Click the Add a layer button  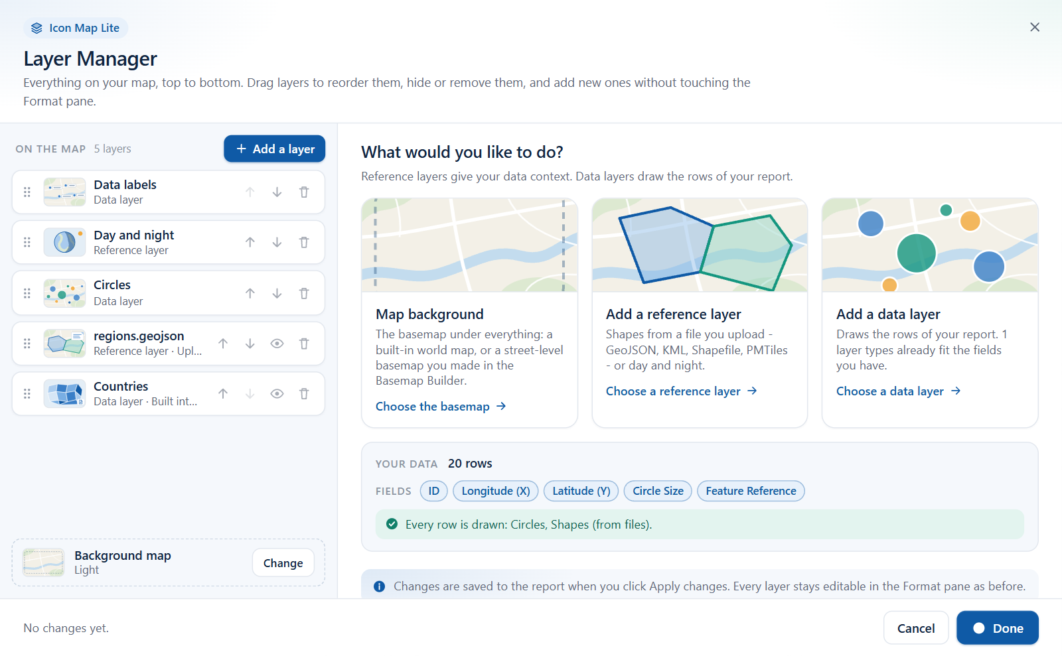(x=274, y=149)
